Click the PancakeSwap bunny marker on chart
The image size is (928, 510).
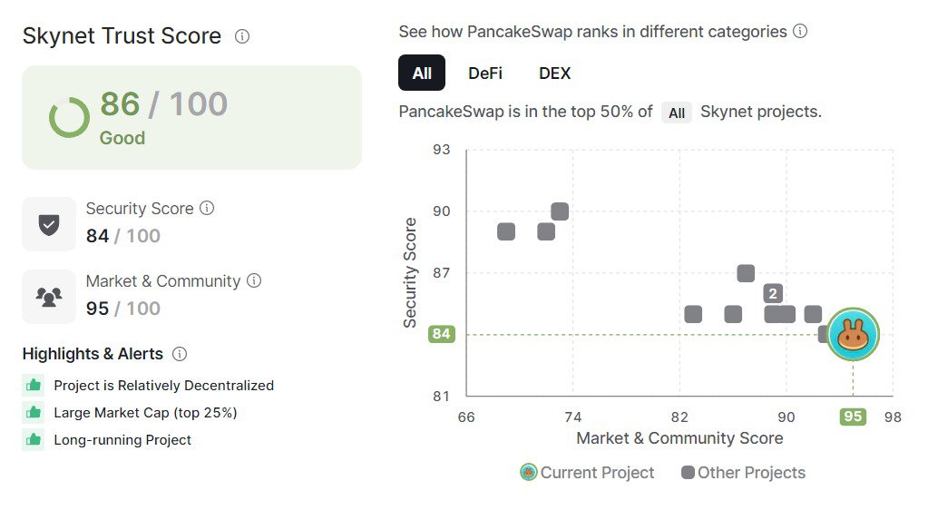coord(853,334)
